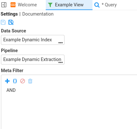Click the orange Stroom logo icon

point(13,5)
